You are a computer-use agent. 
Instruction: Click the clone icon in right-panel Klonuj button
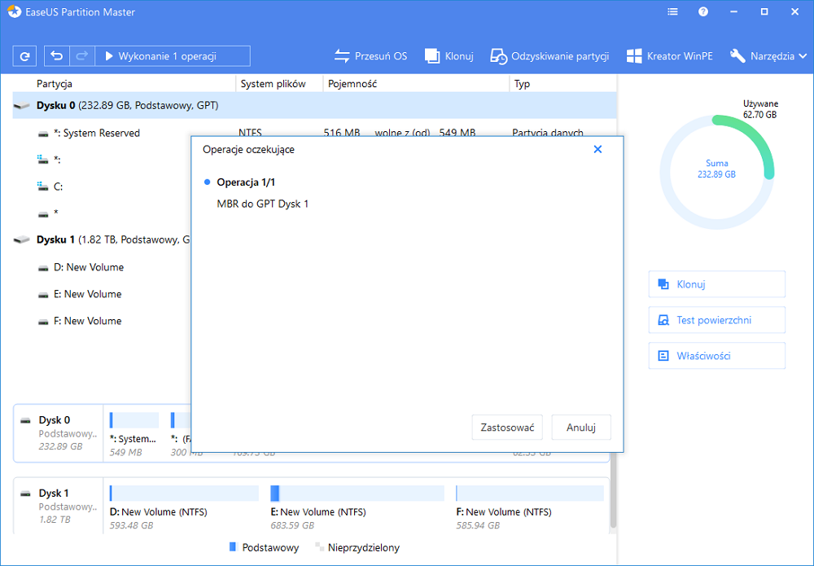663,284
